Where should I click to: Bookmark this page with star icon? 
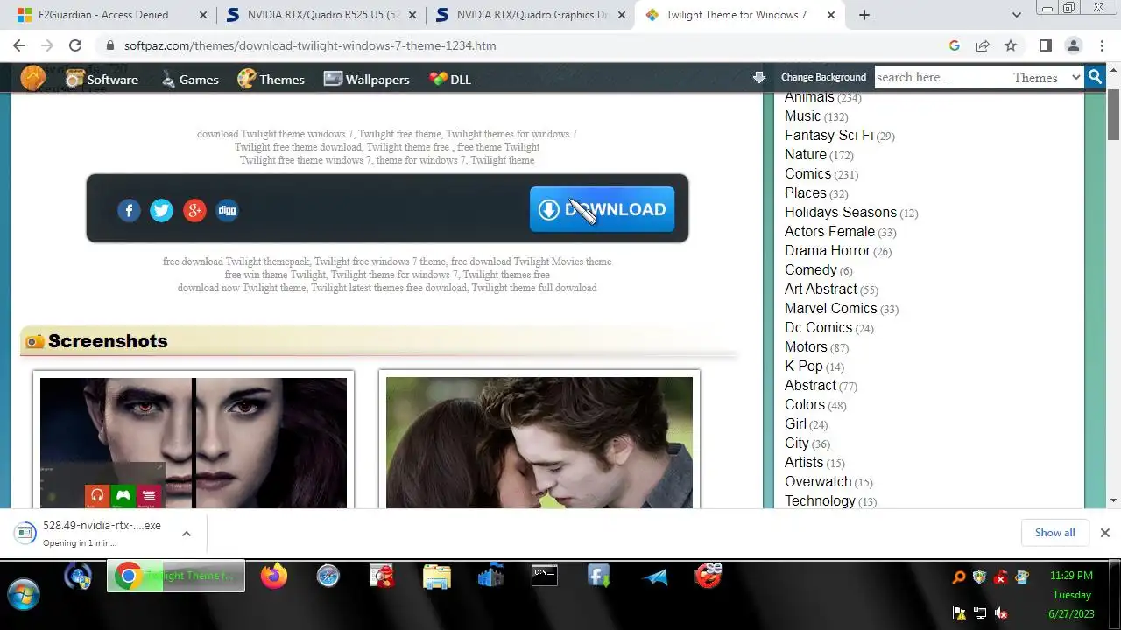(x=1011, y=45)
